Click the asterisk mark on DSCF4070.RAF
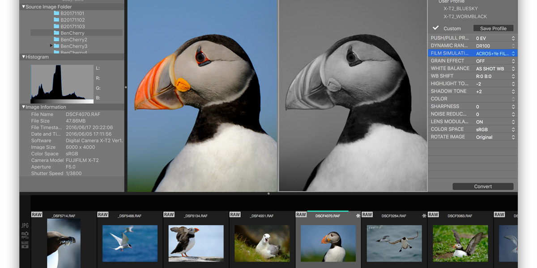Image resolution: width=537 pixels, height=268 pixels. click(x=358, y=216)
